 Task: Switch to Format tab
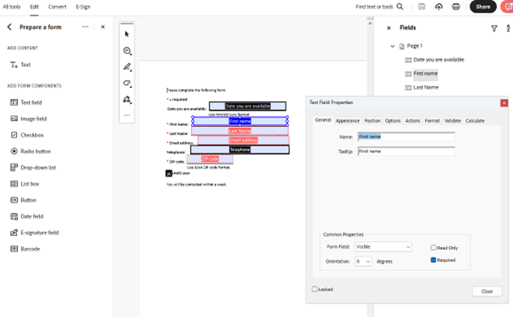tap(432, 121)
